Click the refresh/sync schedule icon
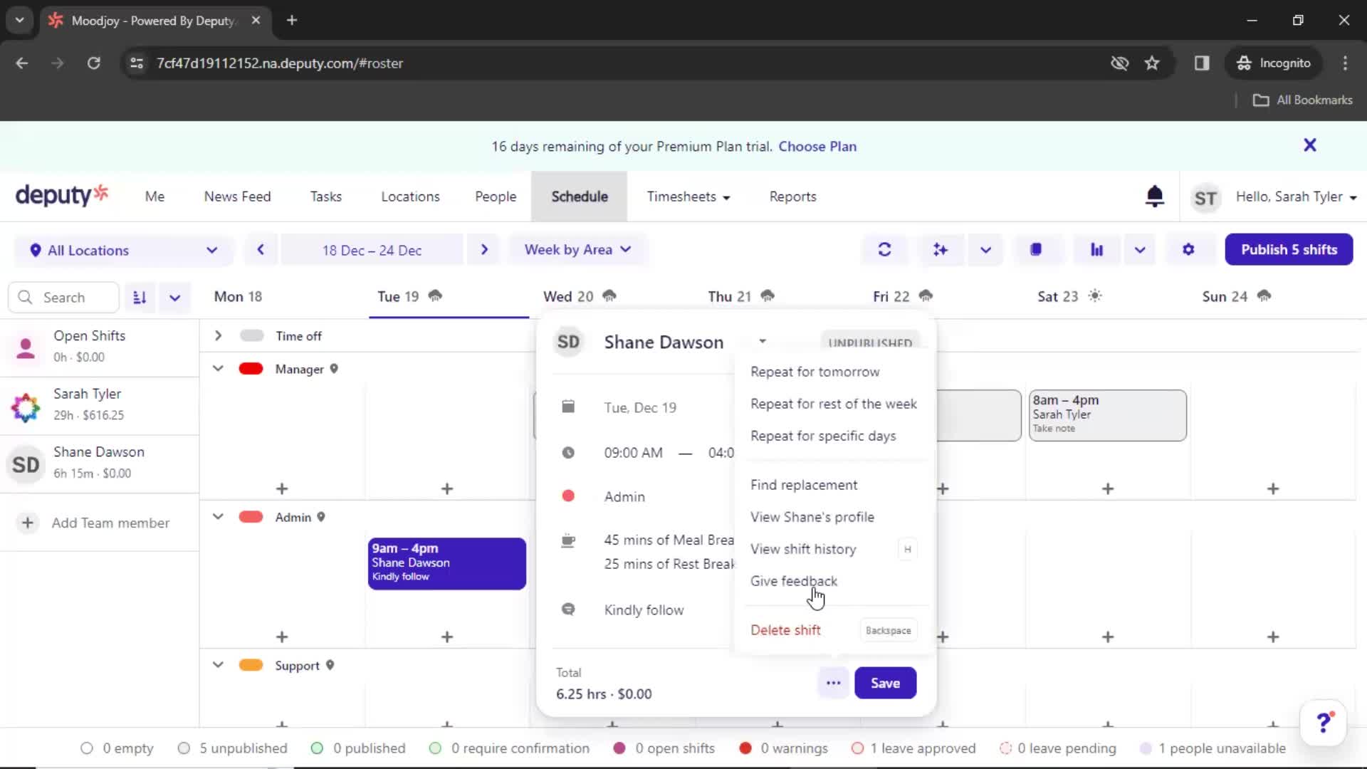Screen dimensions: 1367x769 point(884,249)
